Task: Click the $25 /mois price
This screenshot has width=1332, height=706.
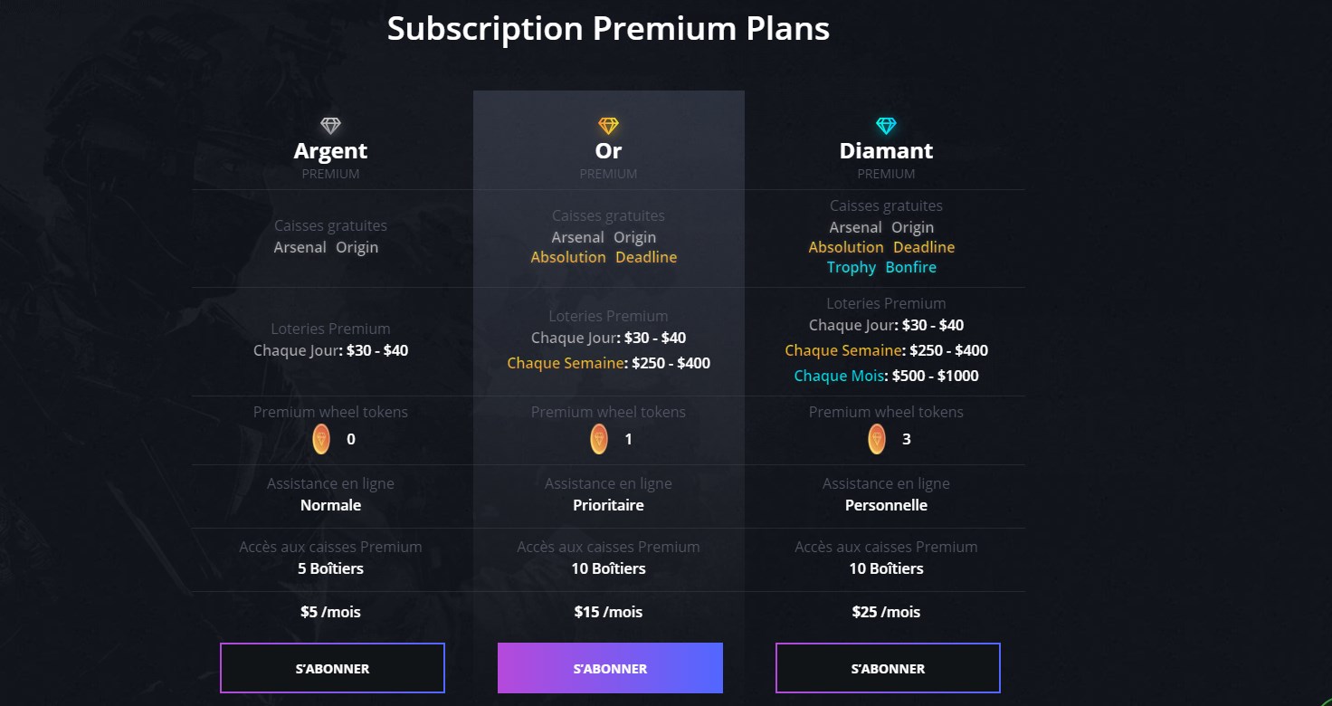Action: [886, 612]
